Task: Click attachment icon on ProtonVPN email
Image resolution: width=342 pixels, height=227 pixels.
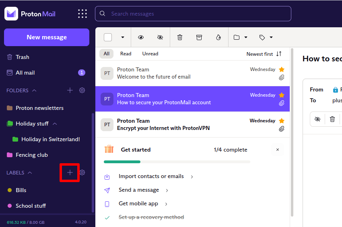Action: pyautogui.click(x=282, y=129)
